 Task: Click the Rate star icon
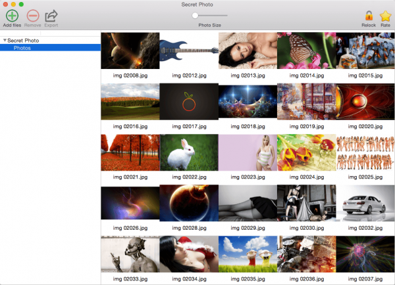click(385, 16)
